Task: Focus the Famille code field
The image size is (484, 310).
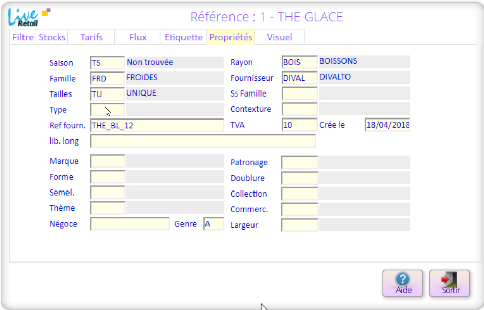Action: [x=107, y=79]
